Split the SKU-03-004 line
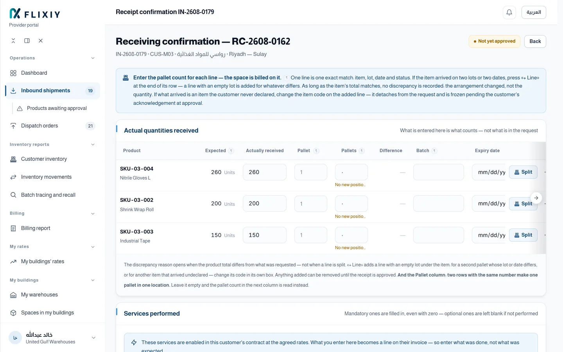 523,172
